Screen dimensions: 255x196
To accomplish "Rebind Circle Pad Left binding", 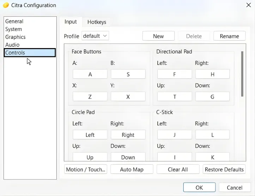I will pyautogui.click(x=90, y=135).
